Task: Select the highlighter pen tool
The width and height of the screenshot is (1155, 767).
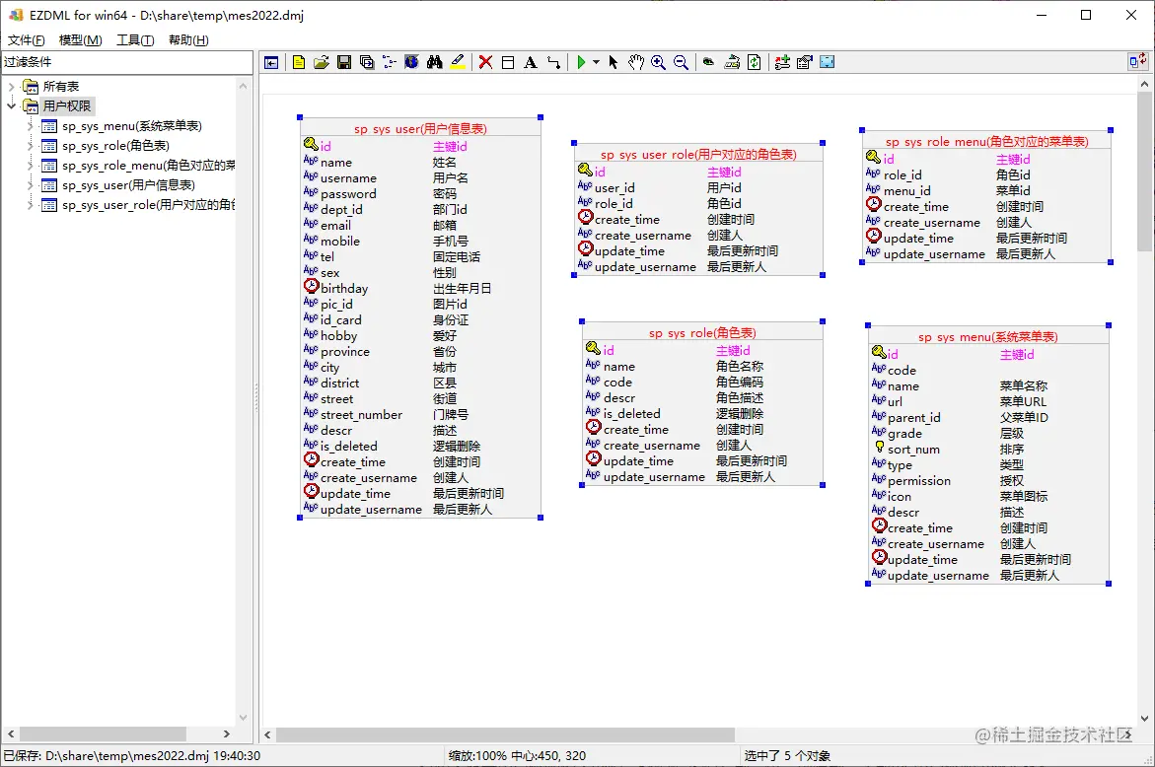Action: tap(458, 62)
